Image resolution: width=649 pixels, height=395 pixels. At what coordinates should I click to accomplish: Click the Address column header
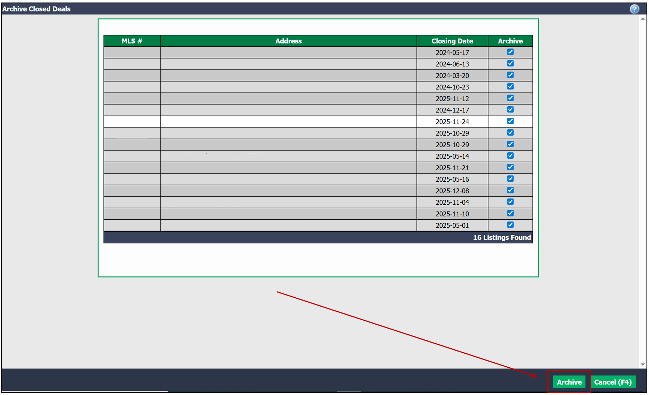[x=288, y=41]
